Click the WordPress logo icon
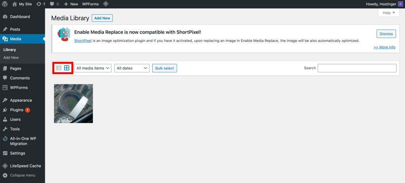Image resolution: width=405 pixels, height=183 pixels. pyautogui.click(x=5, y=4)
